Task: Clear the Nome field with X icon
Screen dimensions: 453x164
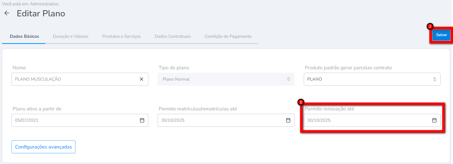Action: (x=141, y=79)
